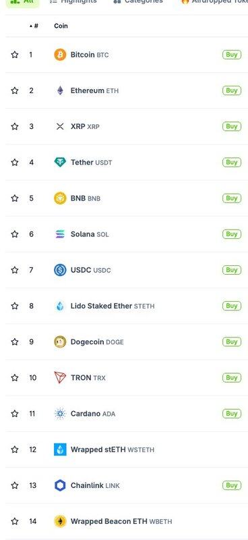Click the Dogecoin coin logo
The height and width of the screenshot is (540, 248).
pyautogui.click(x=60, y=342)
